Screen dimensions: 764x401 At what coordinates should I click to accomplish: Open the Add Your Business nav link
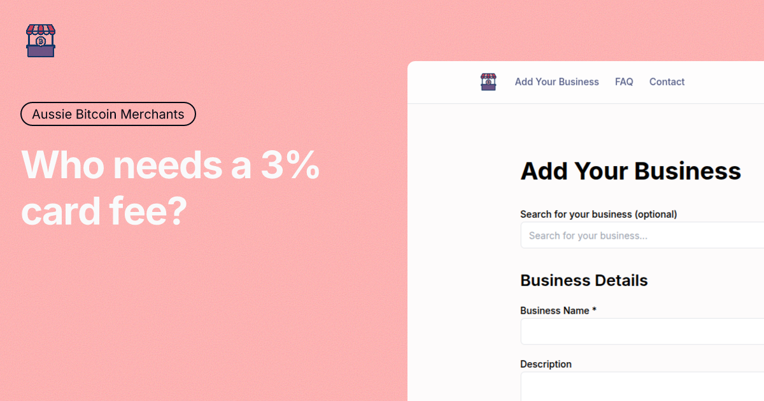tap(556, 82)
